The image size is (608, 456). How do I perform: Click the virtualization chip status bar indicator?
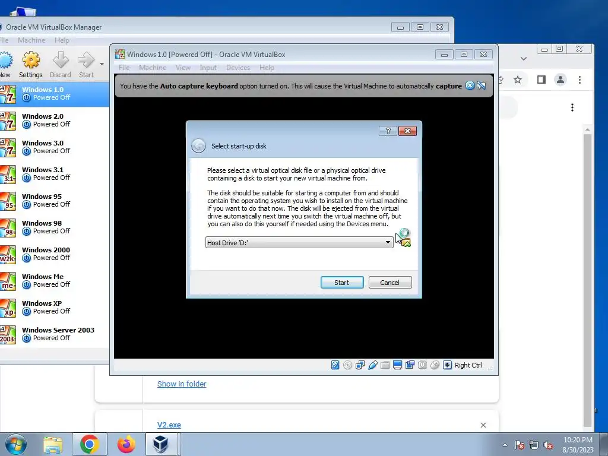click(422, 365)
